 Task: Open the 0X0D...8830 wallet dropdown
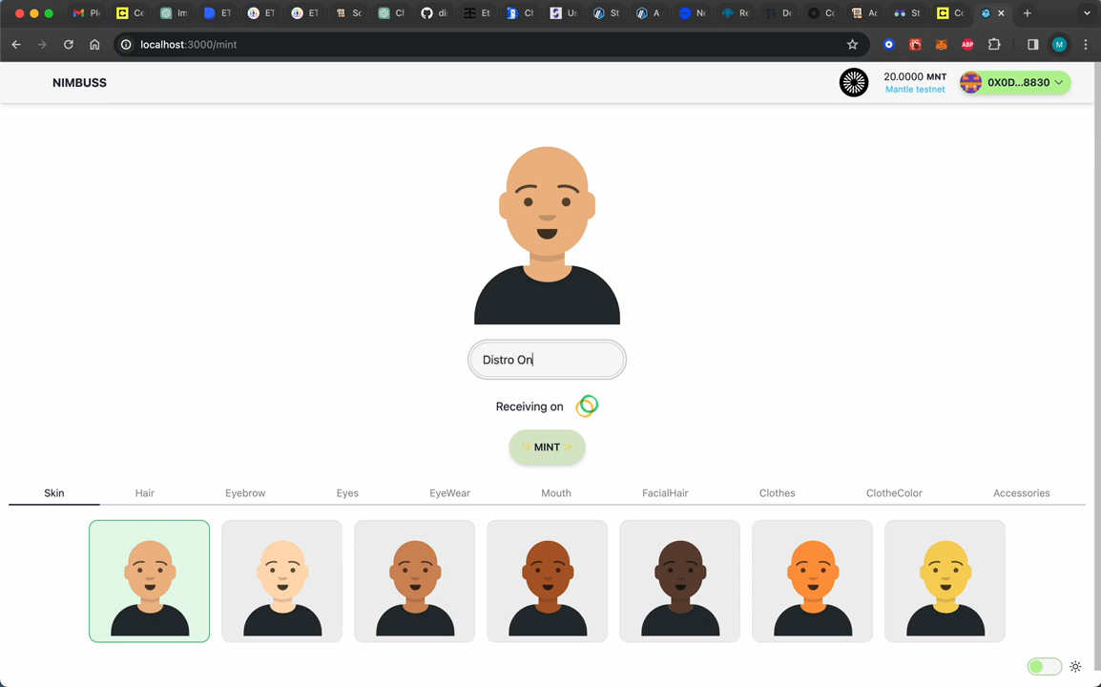coord(1015,83)
